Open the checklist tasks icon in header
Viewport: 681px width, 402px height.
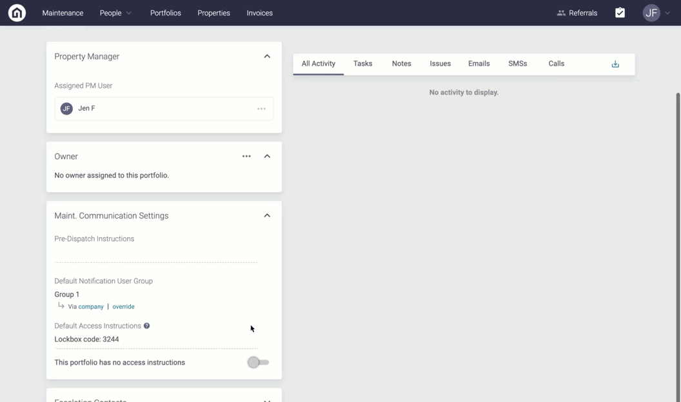tap(620, 13)
